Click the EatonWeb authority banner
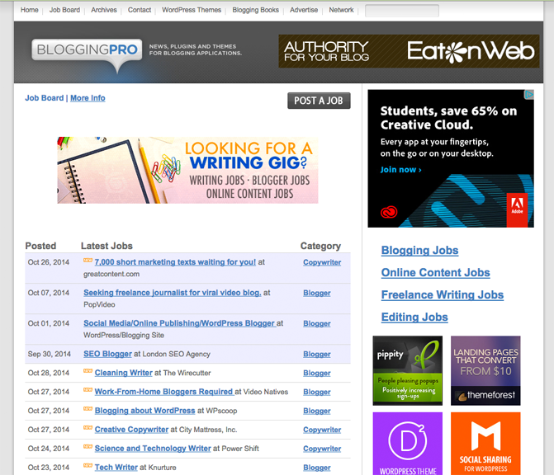The image size is (554, 475). [409, 51]
